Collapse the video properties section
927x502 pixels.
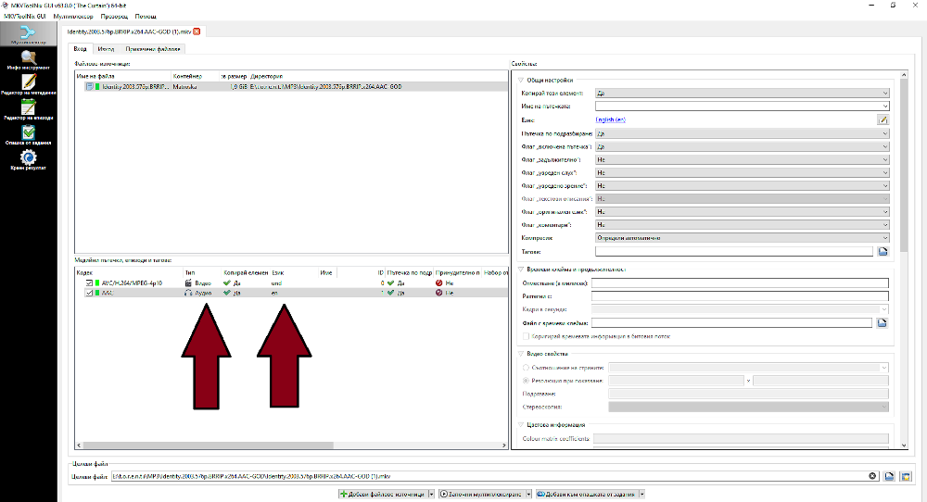coord(521,354)
